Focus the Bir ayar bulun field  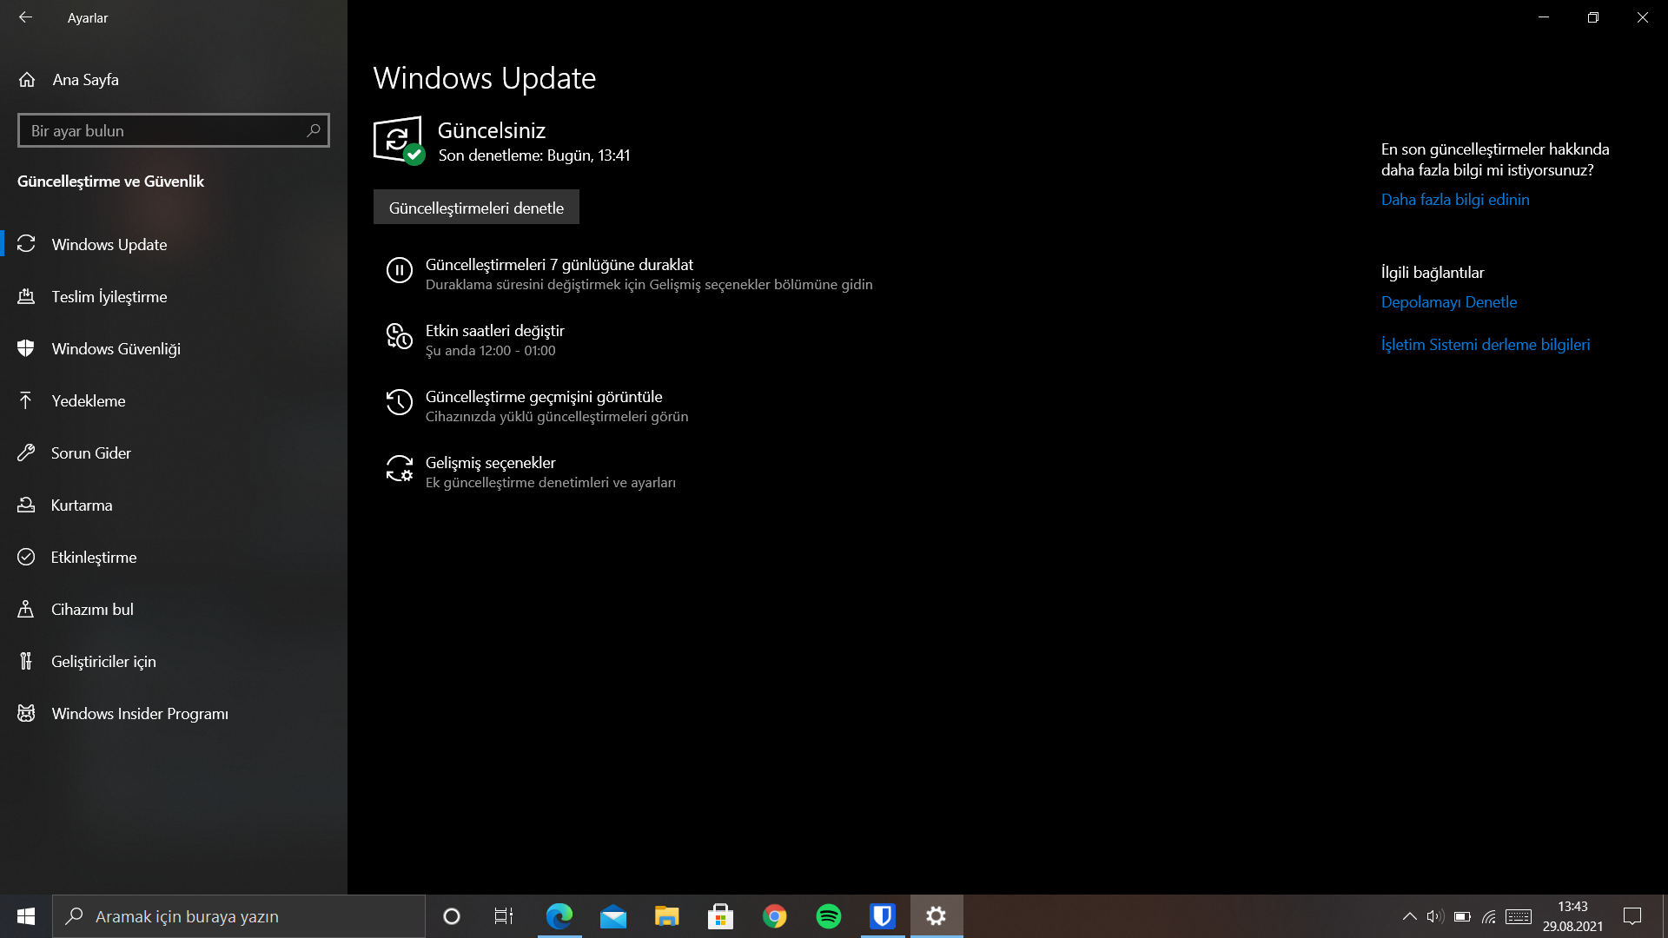161,131
